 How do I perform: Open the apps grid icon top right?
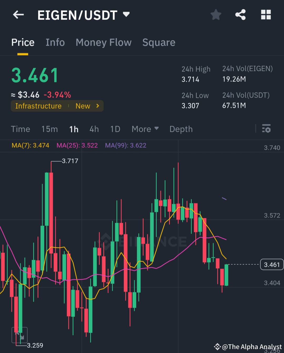coord(266,14)
